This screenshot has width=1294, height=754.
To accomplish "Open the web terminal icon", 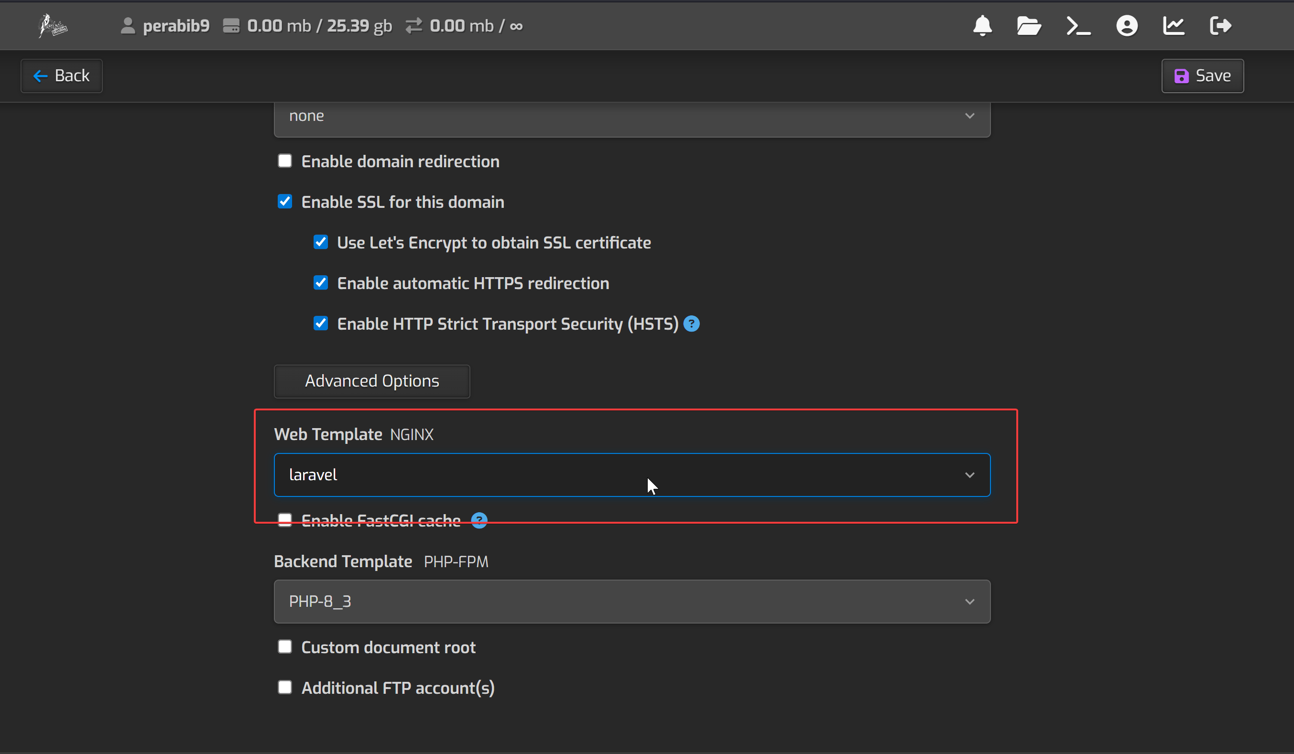I will click(x=1078, y=26).
